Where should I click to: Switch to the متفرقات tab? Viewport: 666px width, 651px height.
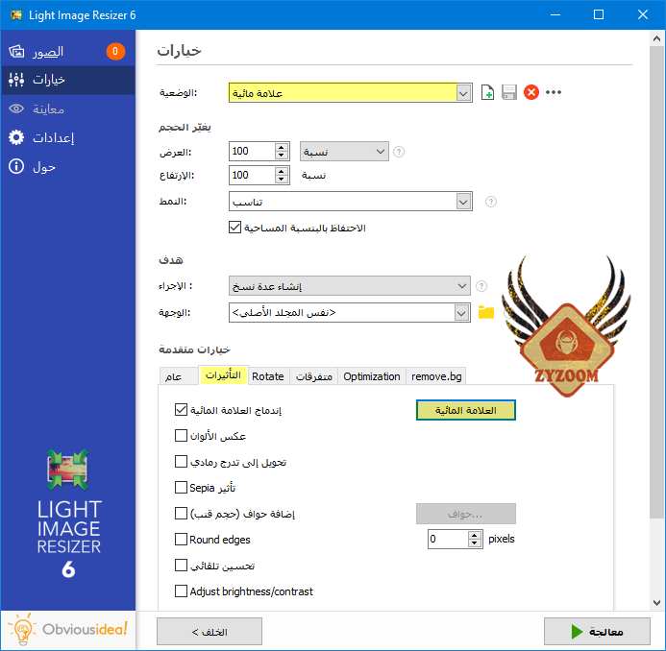314,376
